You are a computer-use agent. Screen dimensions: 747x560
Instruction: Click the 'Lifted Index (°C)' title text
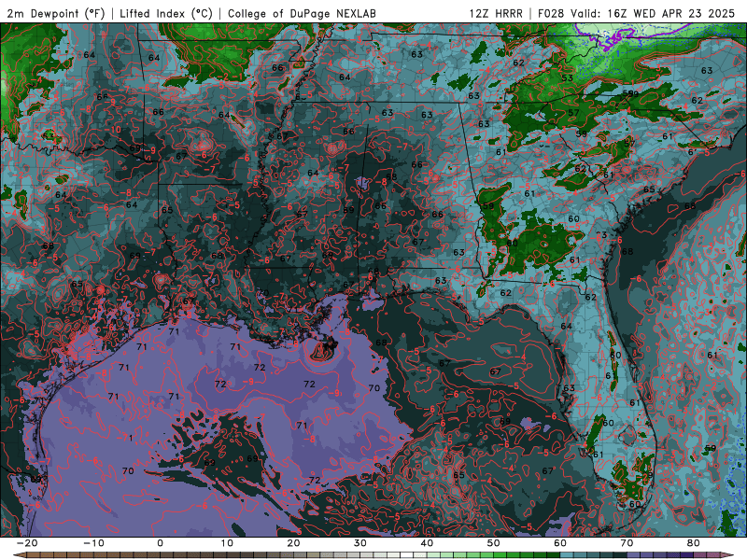click(x=166, y=13)
